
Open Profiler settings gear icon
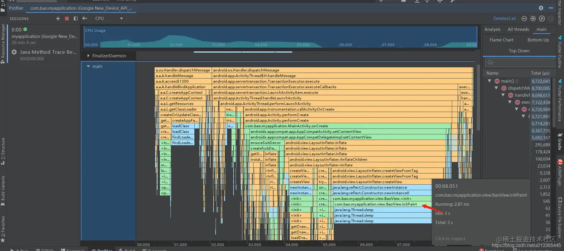pos(541,8)
